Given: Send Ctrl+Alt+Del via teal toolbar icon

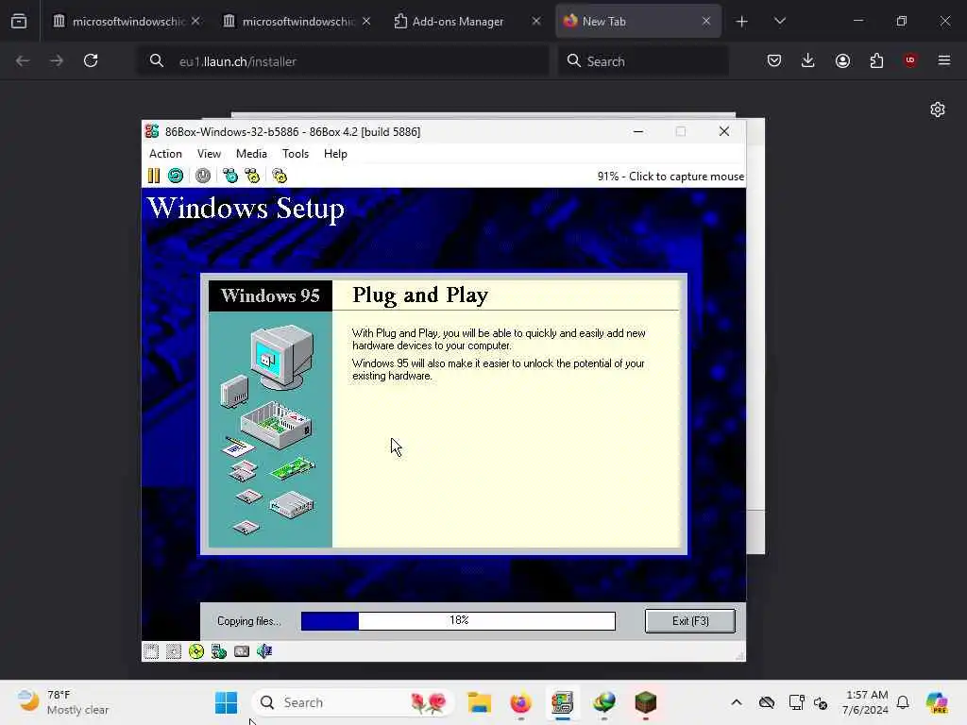Looking at the screenshot, I should pos(230,177).
